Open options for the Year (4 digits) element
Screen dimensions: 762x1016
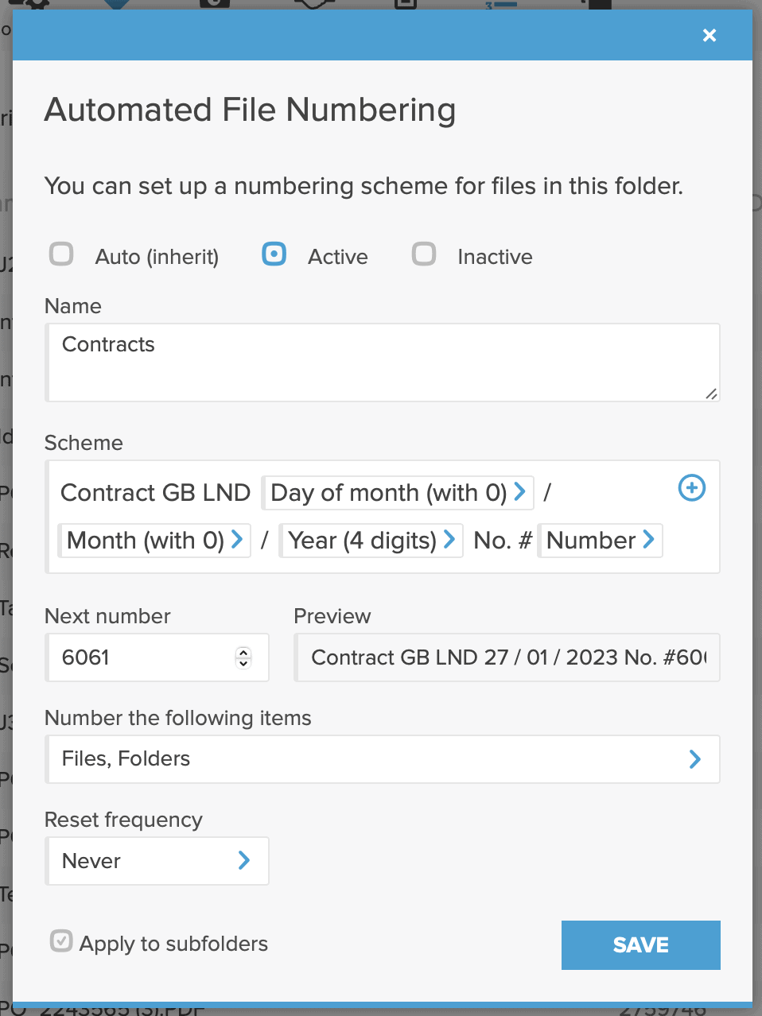coord(450,541)
